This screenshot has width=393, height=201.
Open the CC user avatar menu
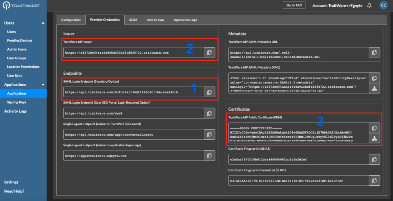point(383,5)
